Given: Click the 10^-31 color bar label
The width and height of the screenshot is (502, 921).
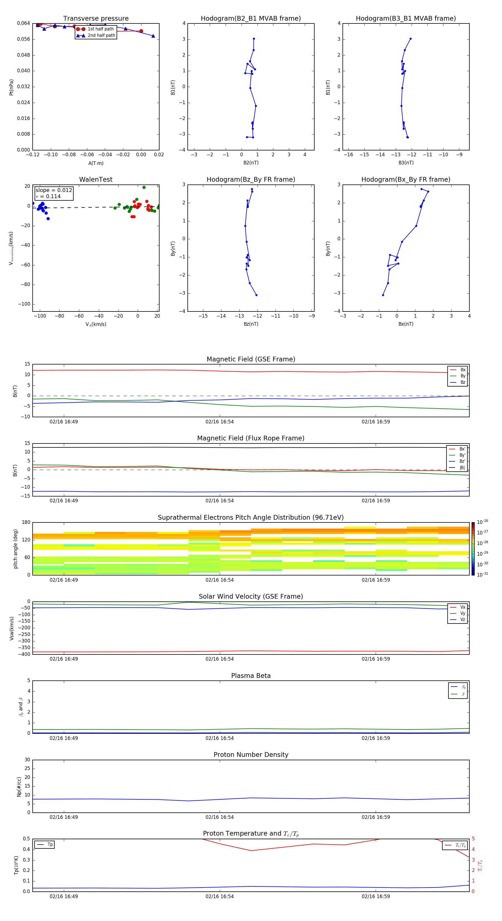Looking at the screenshot, I should 482,575.
